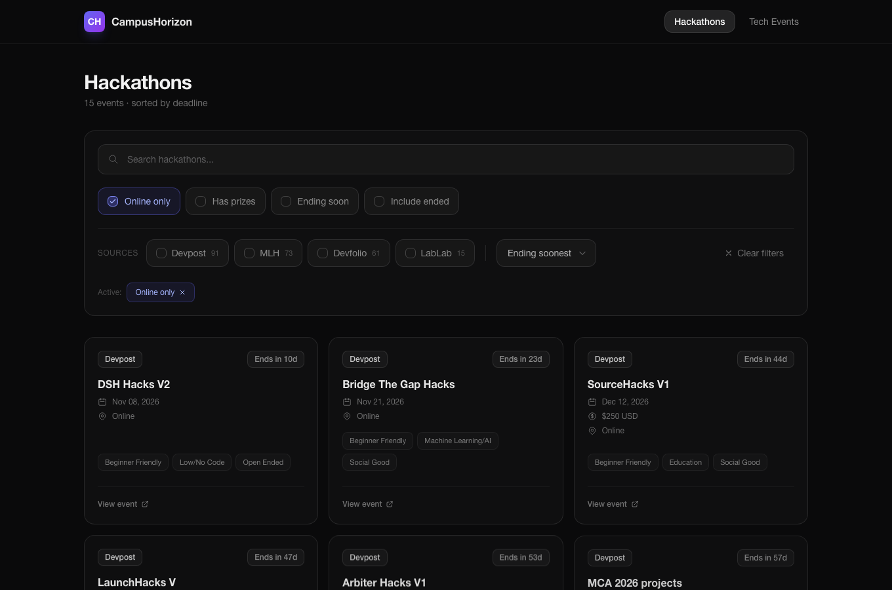Image resolution: width=892 pixels, height=590 pixels.
Task: Click the search magnifier icon
Action: pos(113,159)
